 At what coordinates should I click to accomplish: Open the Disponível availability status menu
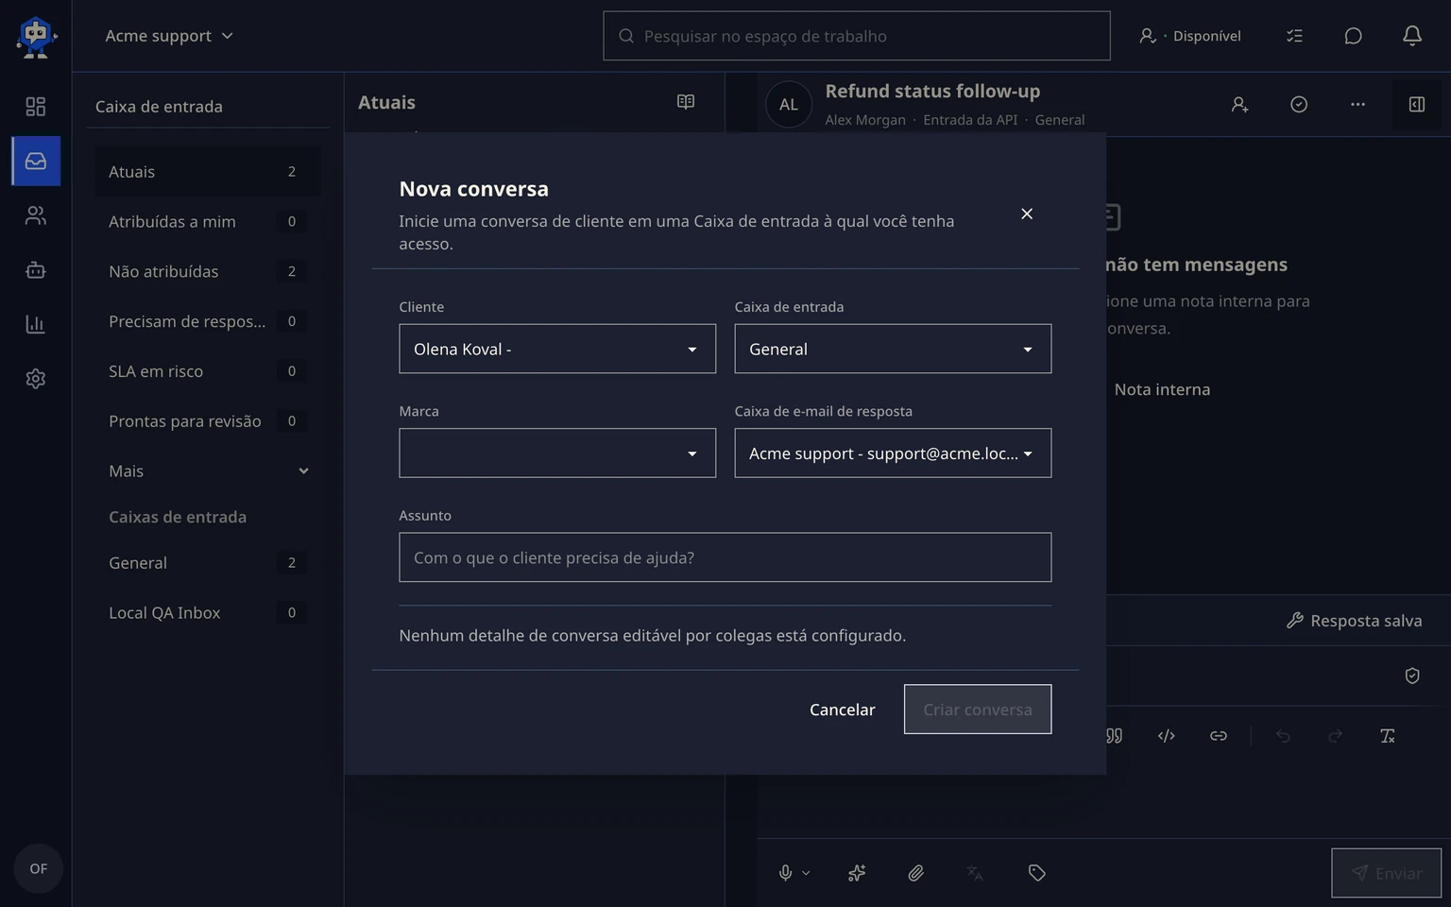coord(1190,36)
